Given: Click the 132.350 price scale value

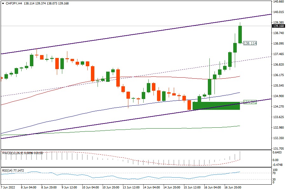Looking at the screenshot, I should click(278, 138).
